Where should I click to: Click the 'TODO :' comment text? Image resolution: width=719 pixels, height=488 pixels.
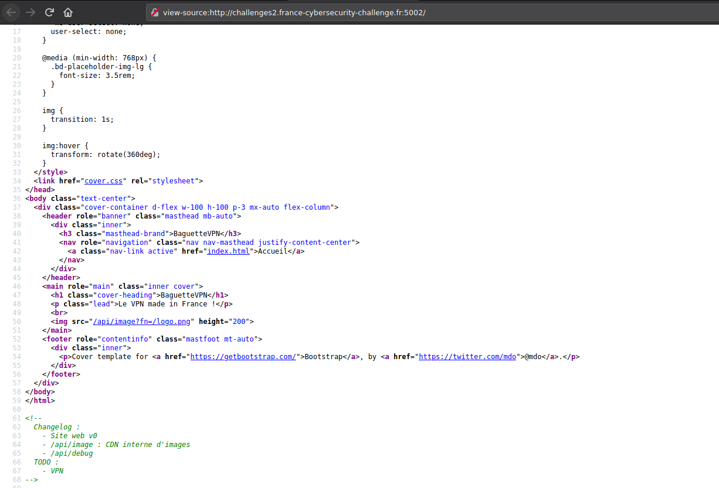click(x=46, y=462)
